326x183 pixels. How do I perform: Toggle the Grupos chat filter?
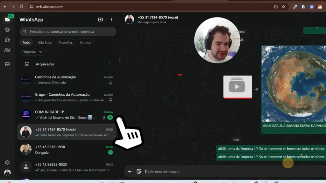(x=85, y=43)
